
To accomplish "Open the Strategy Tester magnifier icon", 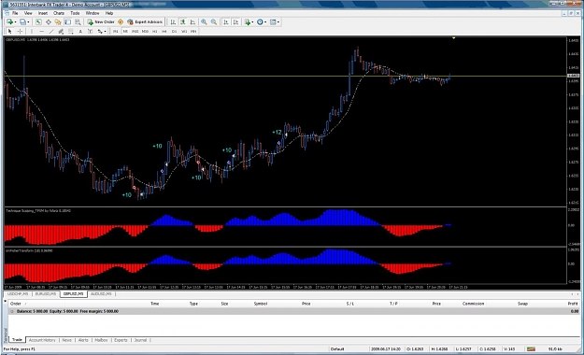I will (x=78, y=22).
